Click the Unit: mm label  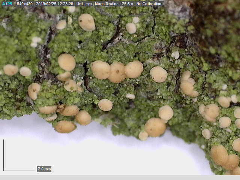pos(84,4)
